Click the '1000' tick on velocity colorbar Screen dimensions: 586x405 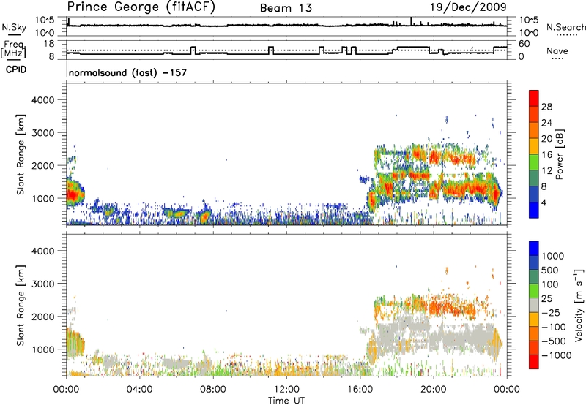pyautogui.click(x=553, y=256)
